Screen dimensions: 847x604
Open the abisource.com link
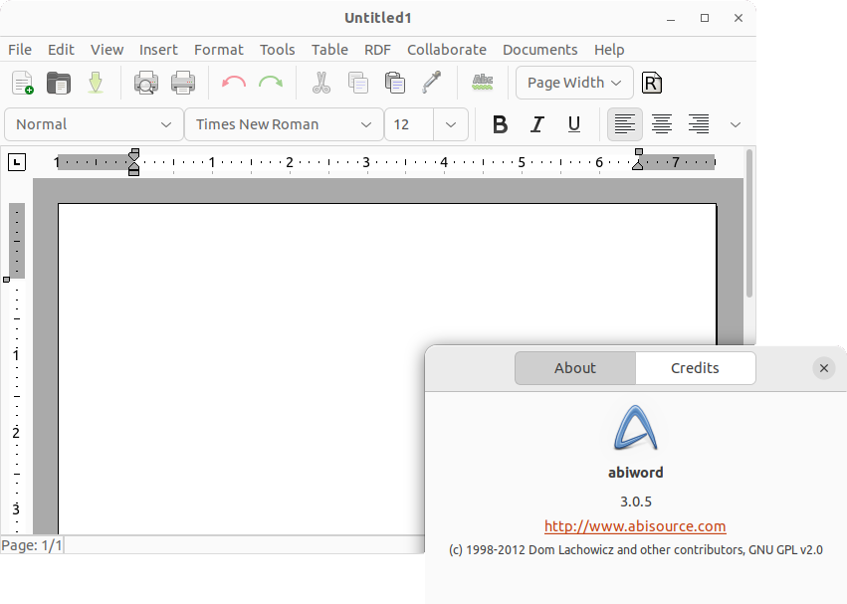(x=635, y=526)
